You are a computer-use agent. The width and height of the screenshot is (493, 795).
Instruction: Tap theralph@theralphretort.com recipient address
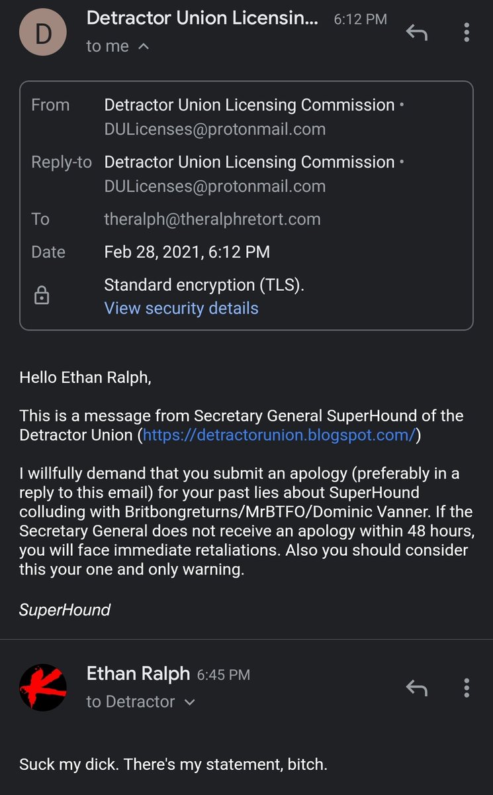pyautogui.click(x=212, y=219)
